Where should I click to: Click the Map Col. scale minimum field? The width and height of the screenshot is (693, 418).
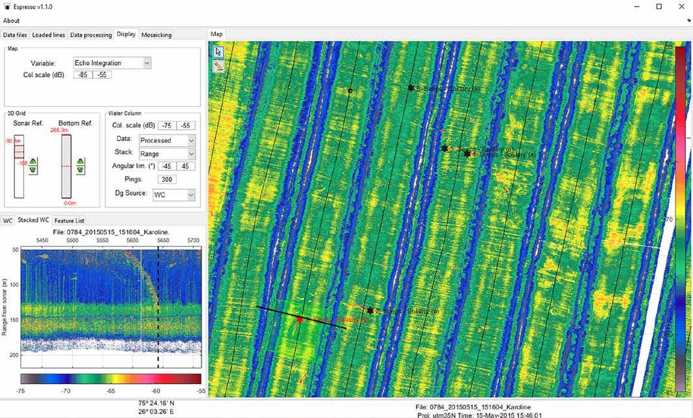83,75
